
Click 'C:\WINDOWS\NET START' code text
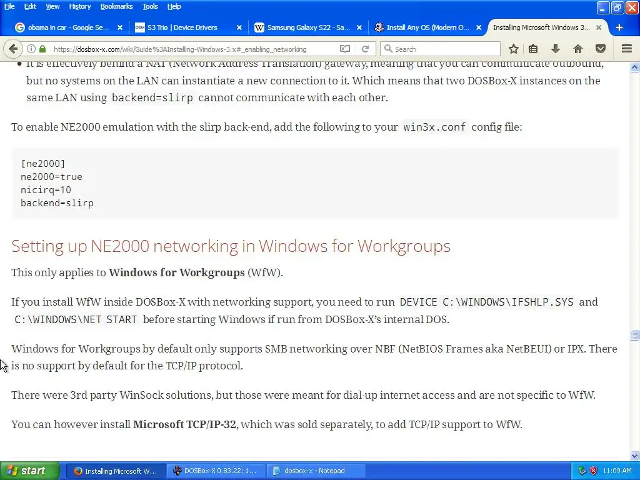coord(76,319)
